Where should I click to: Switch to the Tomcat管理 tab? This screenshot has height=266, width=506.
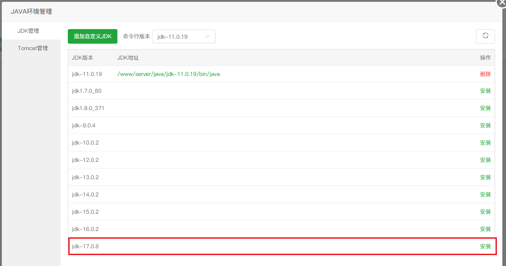33,48
